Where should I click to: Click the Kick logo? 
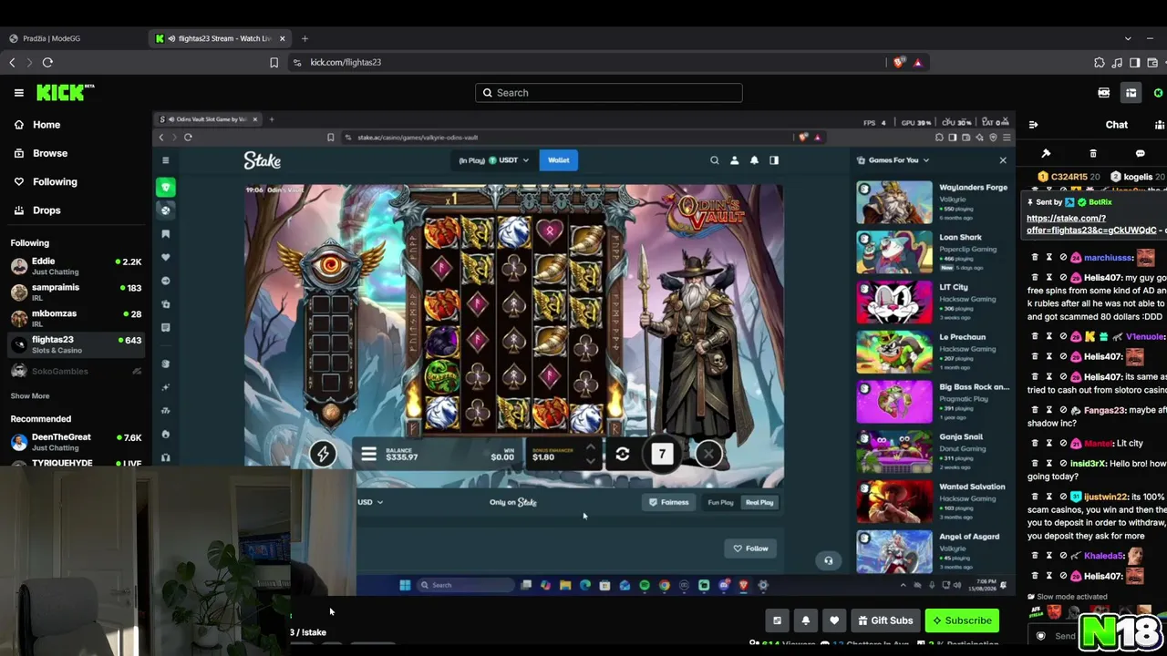(x=65, y=92)
